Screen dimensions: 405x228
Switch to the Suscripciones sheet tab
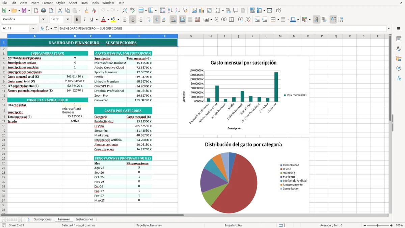pos(43,219)
